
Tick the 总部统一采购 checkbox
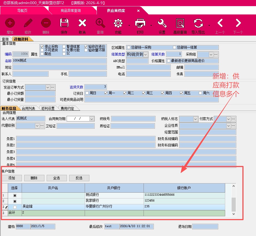[129, 48]
